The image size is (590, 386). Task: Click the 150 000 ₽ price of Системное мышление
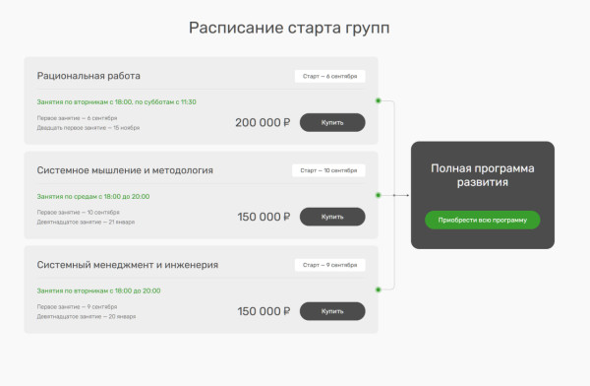[x=264, y=217]
